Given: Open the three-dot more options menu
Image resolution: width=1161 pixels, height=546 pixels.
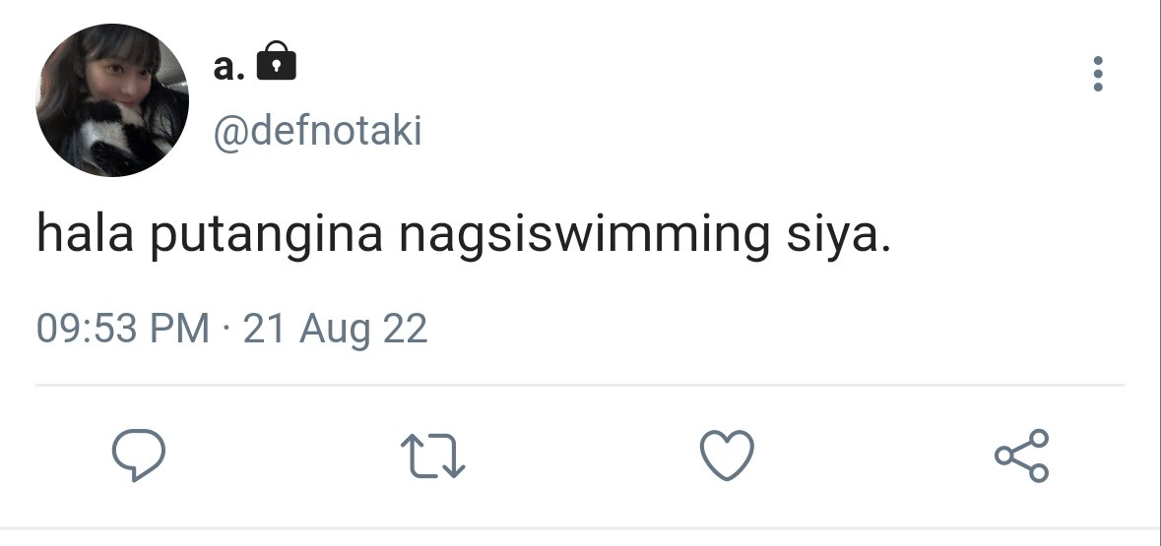Looking at the screenshot, I should coord(1097,74).
